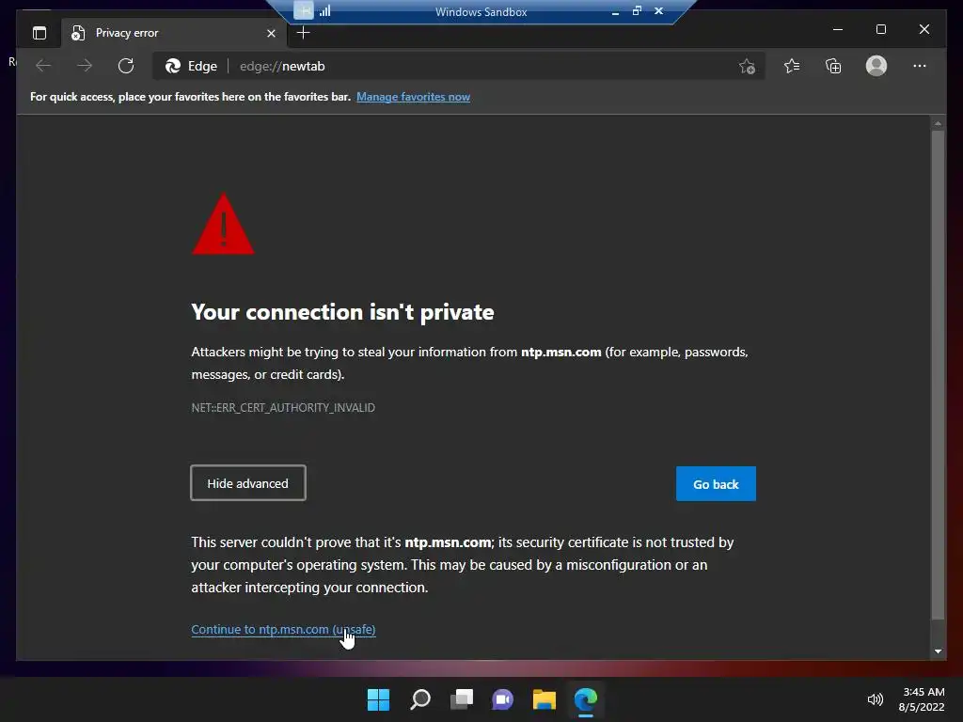Click the NET::ERR_CERT_AUTHORITY_INVALID error code
Image resolution: width=963 pixels, height=722 pixels.
pyautogui.click(x=283, y=408)
